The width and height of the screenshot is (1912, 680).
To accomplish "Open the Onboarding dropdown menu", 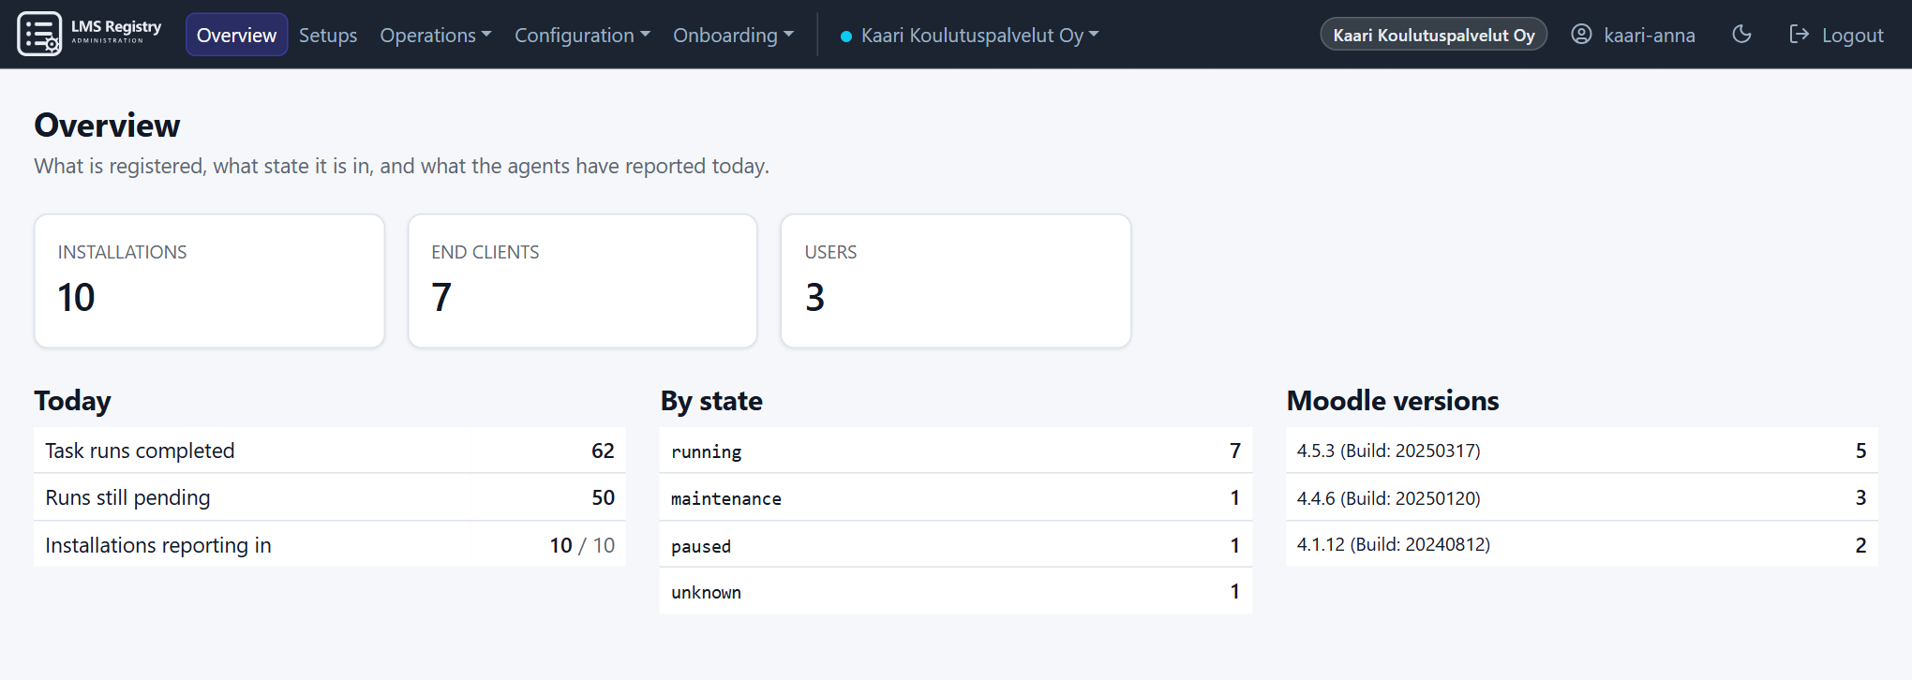I will [x=733, y=35].
